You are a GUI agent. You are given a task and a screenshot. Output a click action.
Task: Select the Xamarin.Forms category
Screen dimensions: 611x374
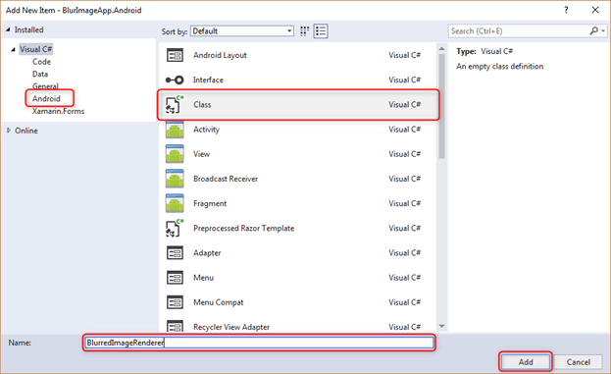click(x=59, y=111)
